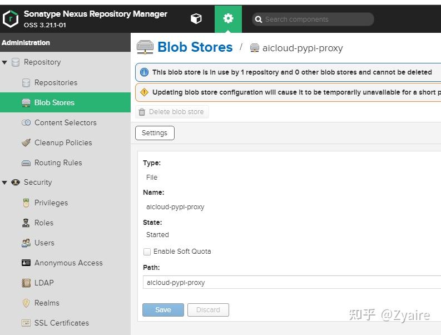441x335 pixels.
Task: Select Blob Stores in the sidebar
Action: [65, 102]
